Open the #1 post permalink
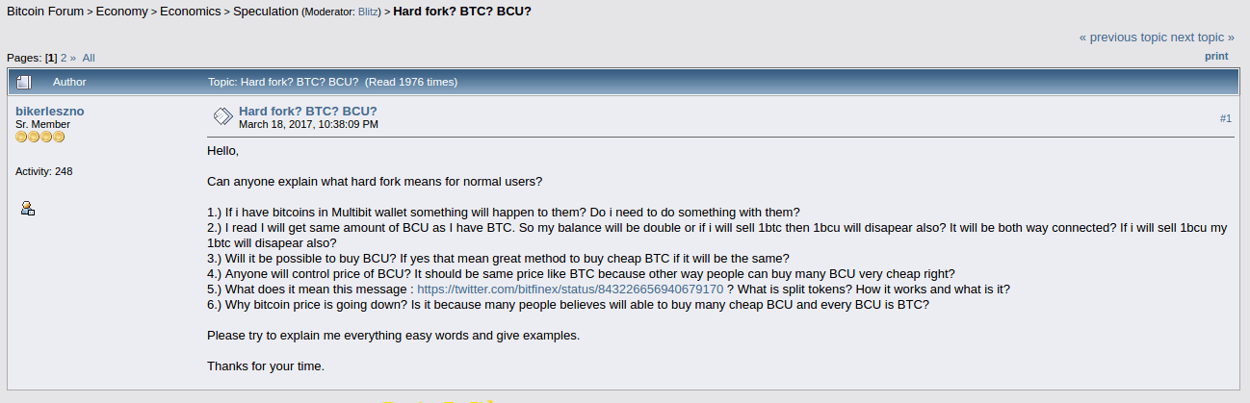The image size is (1250, 403). [1225, 118]
